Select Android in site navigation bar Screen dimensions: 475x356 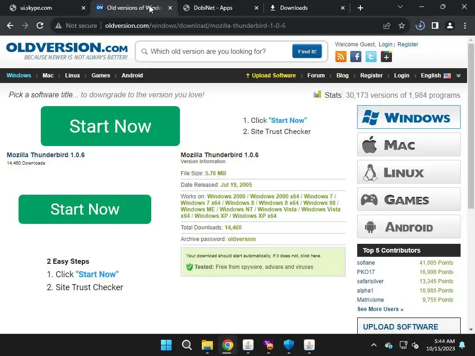tap(132, 76)
